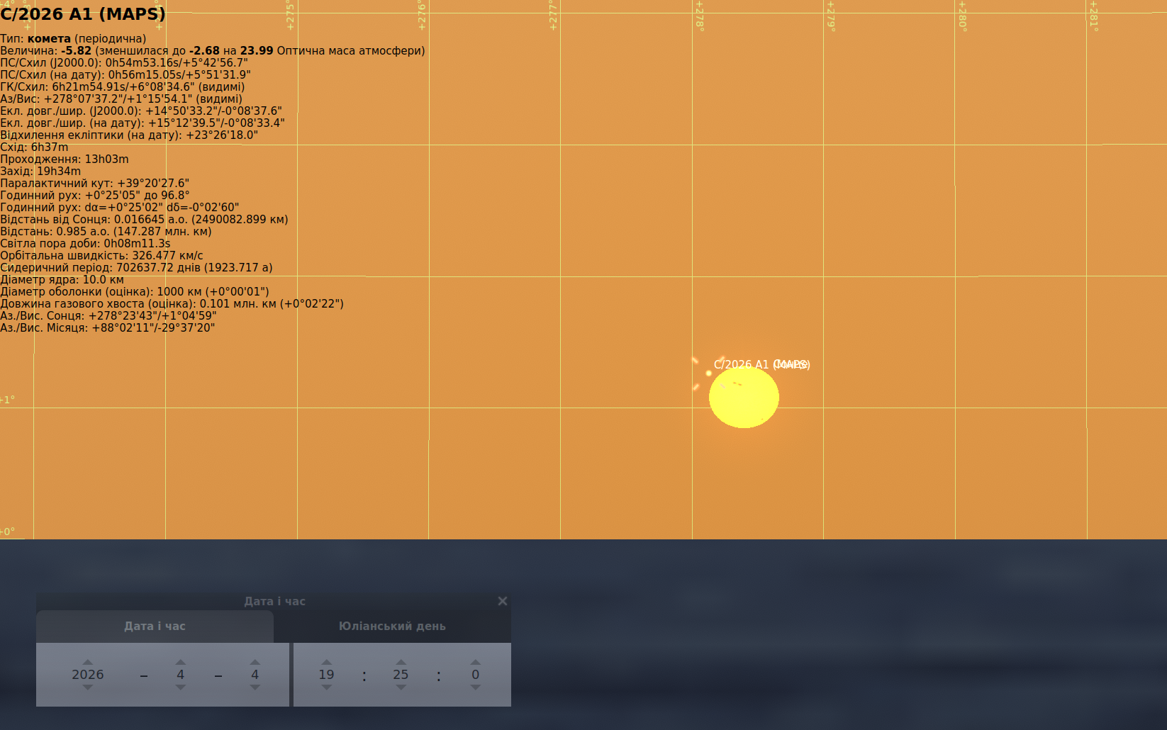Click the Величина: -5.82 line
This screenshot has height=730, width=1167.
click(213, 51)
